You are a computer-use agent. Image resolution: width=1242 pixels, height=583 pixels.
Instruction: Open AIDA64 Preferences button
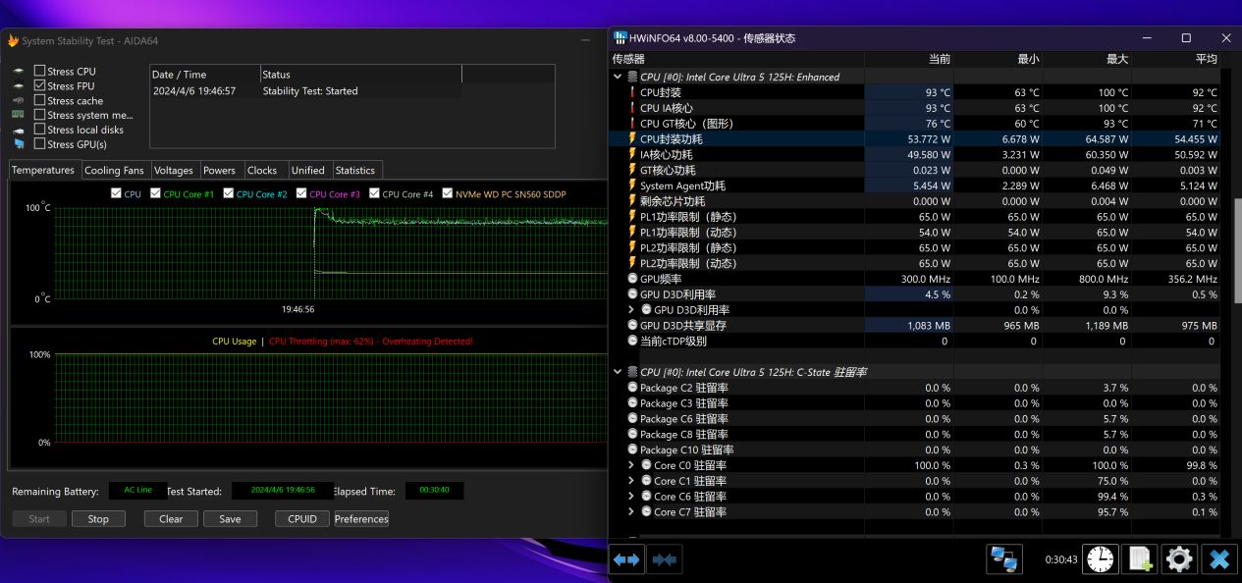(x=361, y=519)
